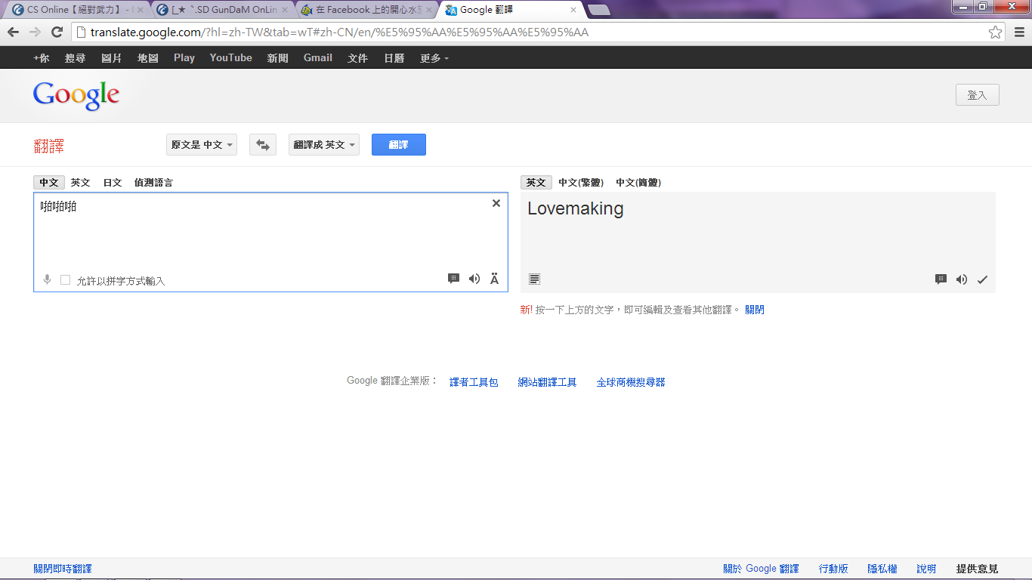Listen to the source text speaker icon
The width and height of the screenshot is (1032, 580).
[474, 279]
